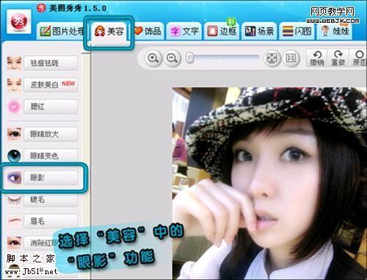
Task: Click the purple eyeshadow icon beside 眼影
Action: 14,178
